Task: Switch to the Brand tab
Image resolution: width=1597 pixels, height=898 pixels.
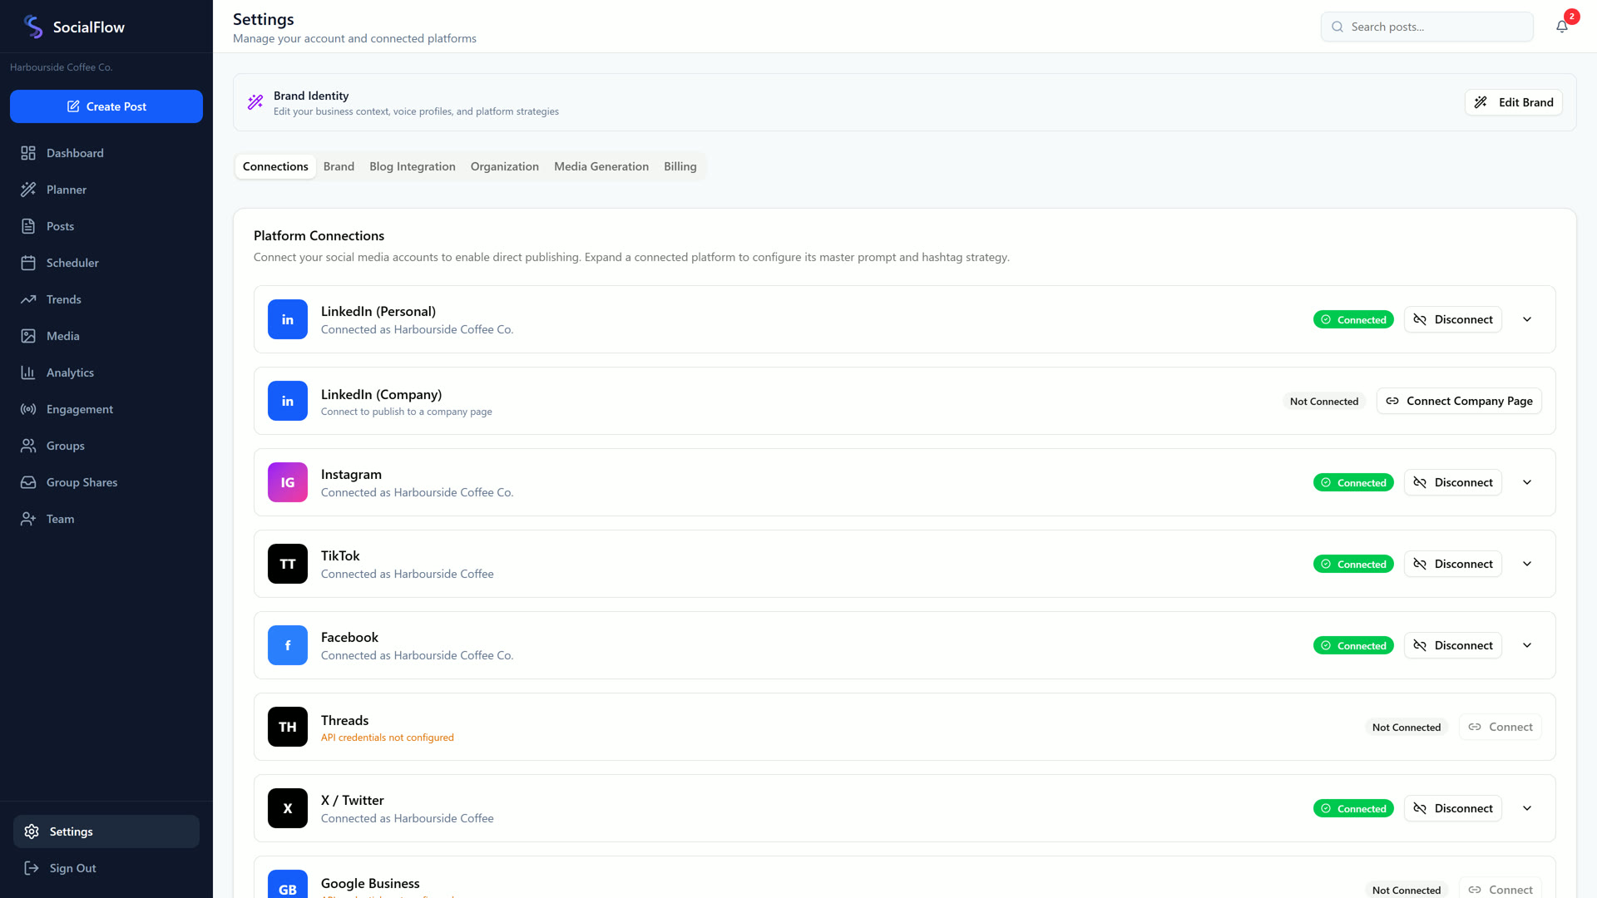Action: click(x=339, y=166)
